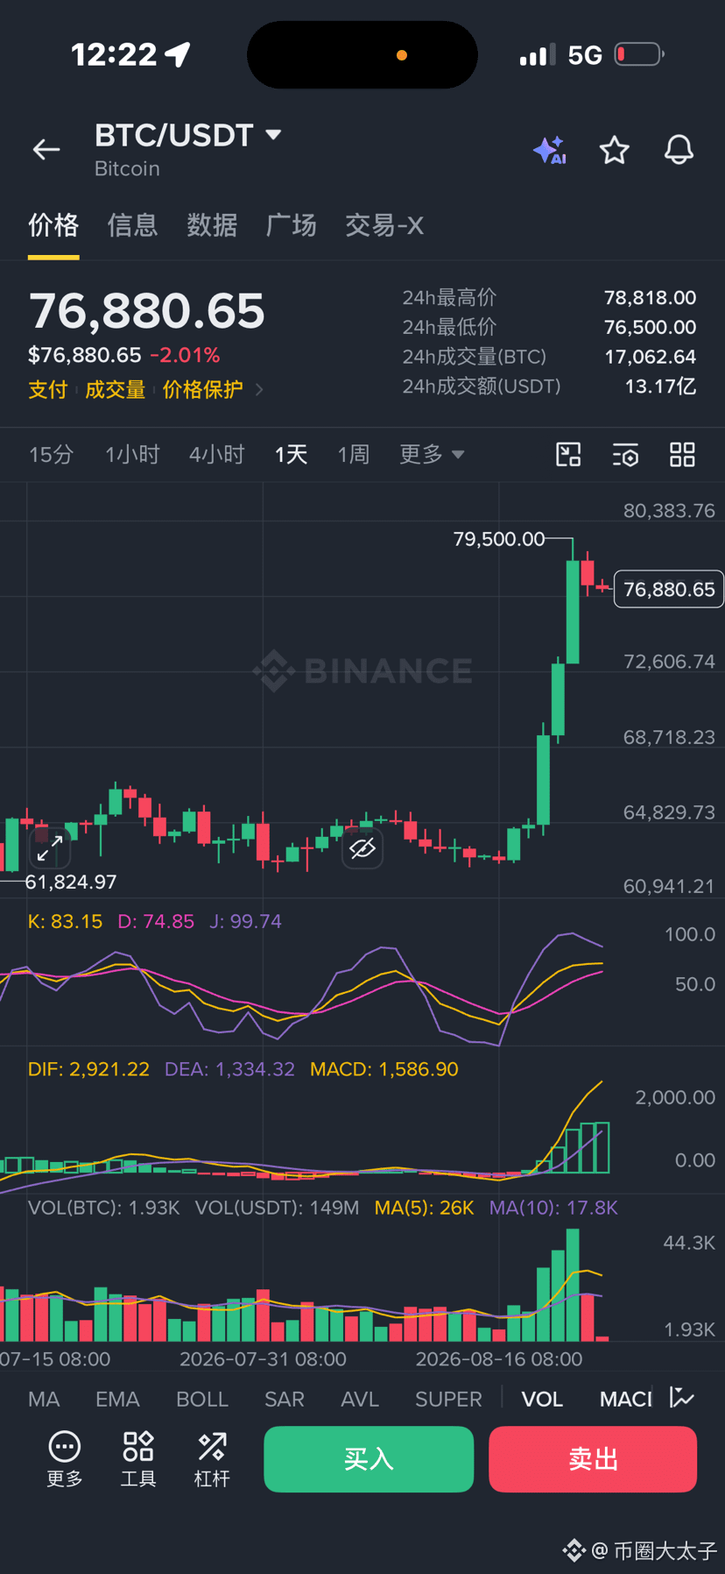Tap the 79,500.00 high price marker
The width and height of the screenshot is (725, 1574).
point(499,539)
